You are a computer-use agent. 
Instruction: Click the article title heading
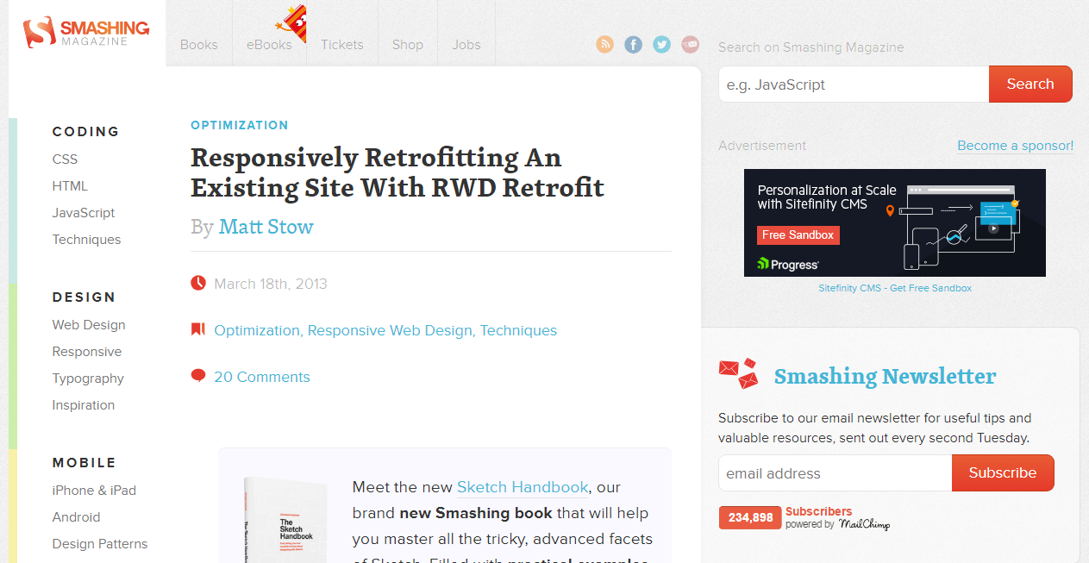click(x=397, y=172)
